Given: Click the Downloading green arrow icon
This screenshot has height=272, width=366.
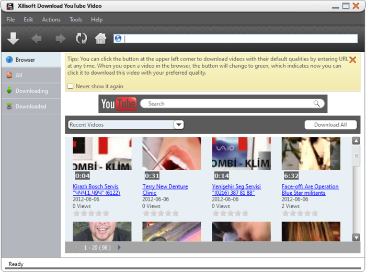Looking at the screenshot, I should 9,90.
